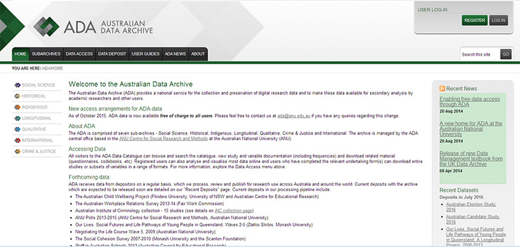Click the Qualitative sidebar icon
This screenshot has height=247, width=520.
point(18,129)
